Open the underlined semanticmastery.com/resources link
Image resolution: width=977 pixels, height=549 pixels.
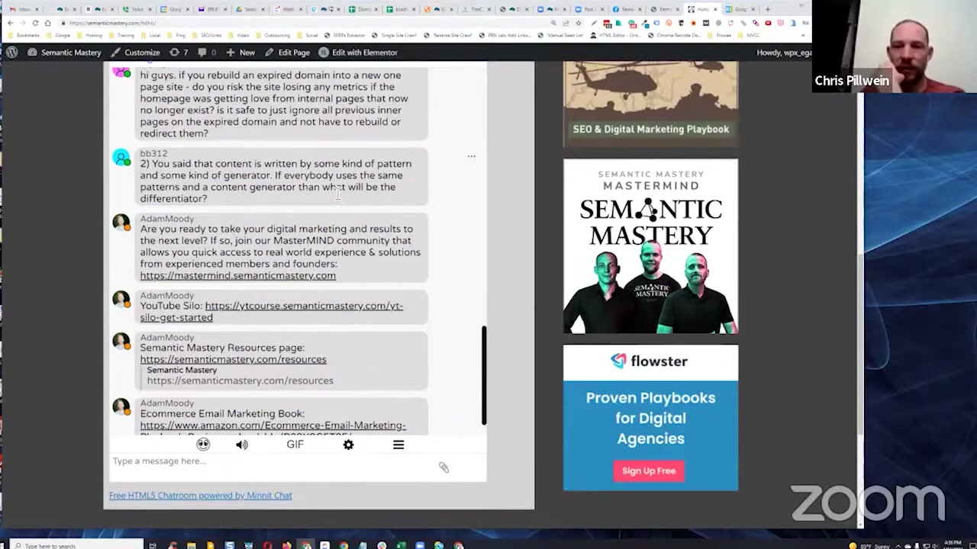233,359
